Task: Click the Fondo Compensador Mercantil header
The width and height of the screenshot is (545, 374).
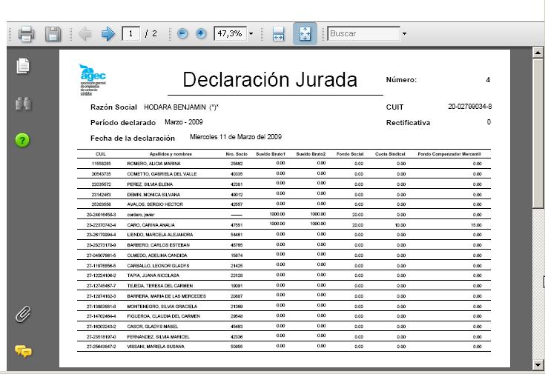Action: (449, 154)
